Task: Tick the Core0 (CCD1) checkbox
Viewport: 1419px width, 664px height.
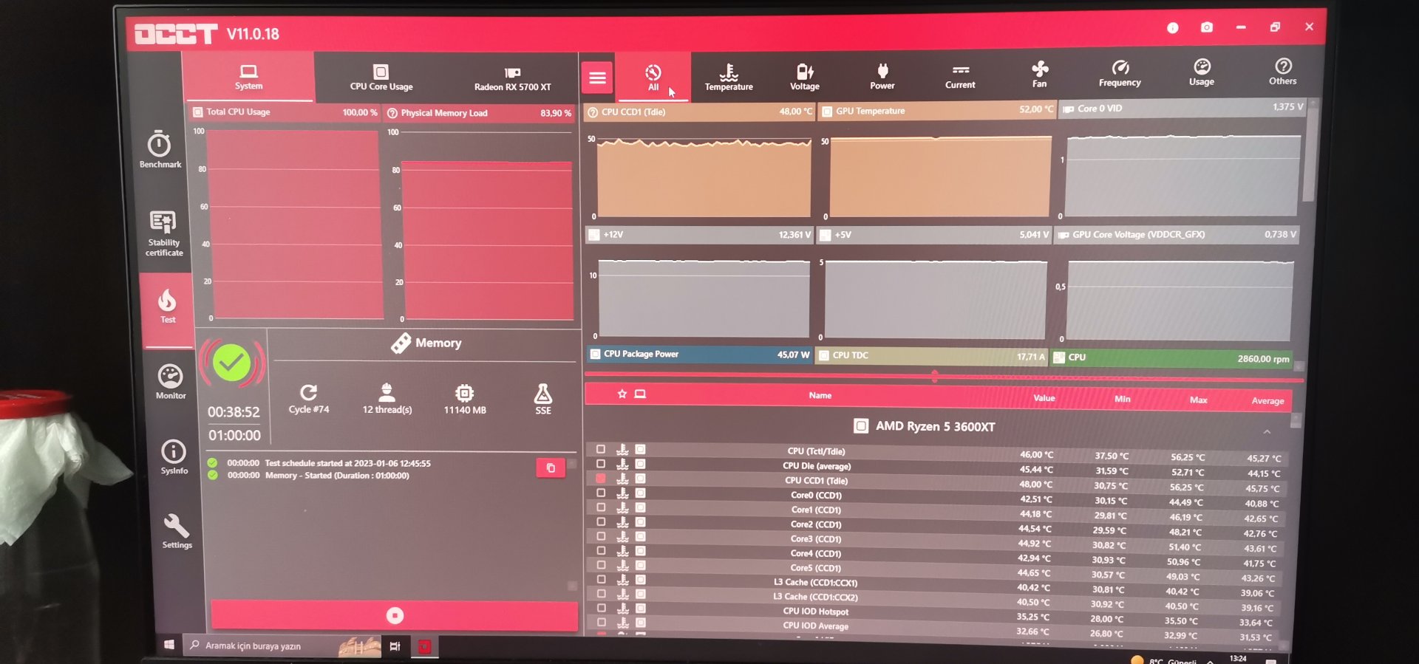Action: click(x=601, y=493)
